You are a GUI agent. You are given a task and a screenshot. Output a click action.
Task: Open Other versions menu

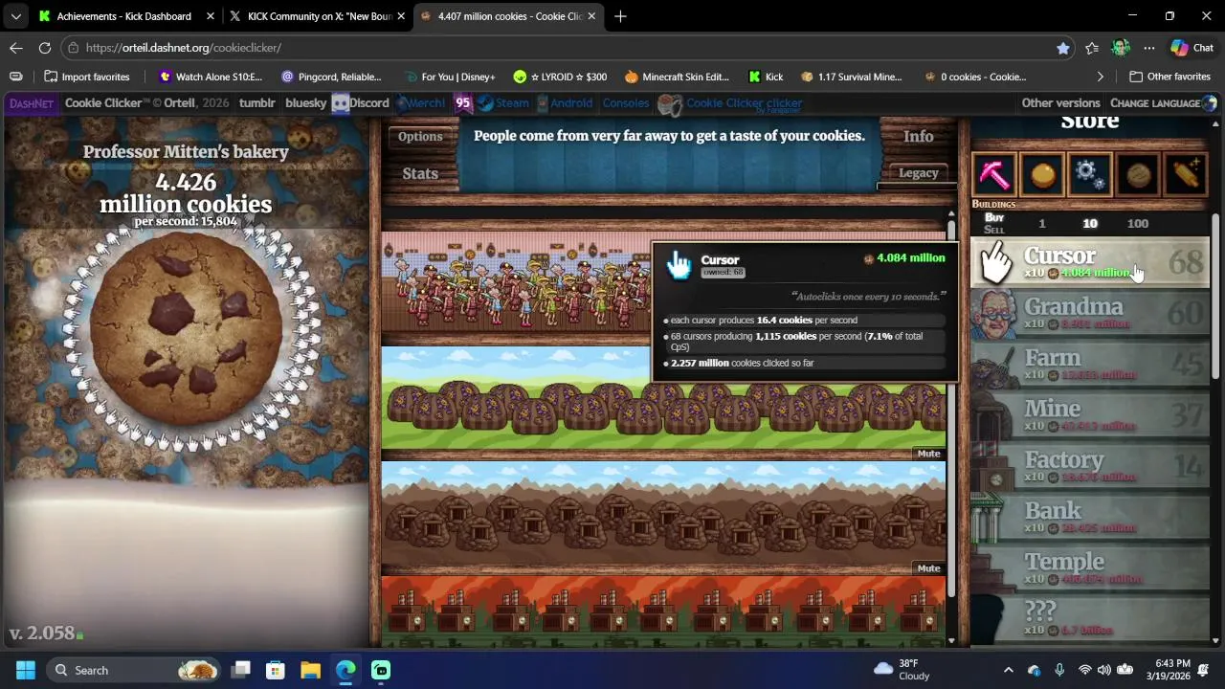(x=1060, y=103)
